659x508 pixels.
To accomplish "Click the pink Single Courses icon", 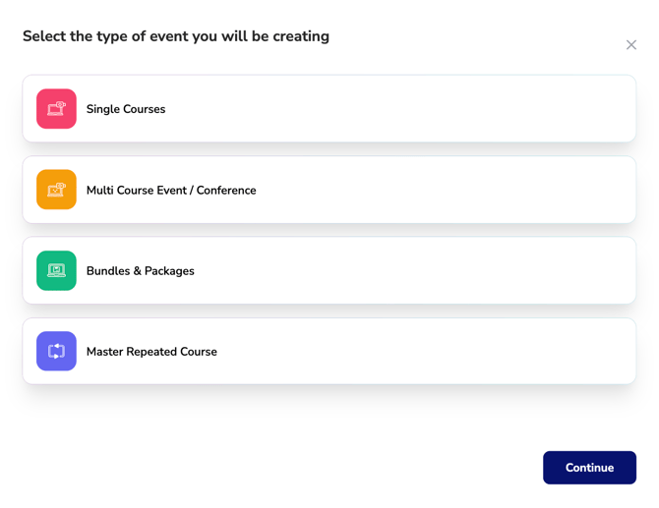I will pyautogui.click(x=56, y=109).
